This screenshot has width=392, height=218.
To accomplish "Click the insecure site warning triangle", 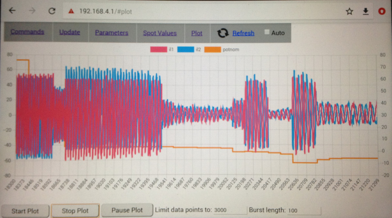I will click(x=71, y=11).
